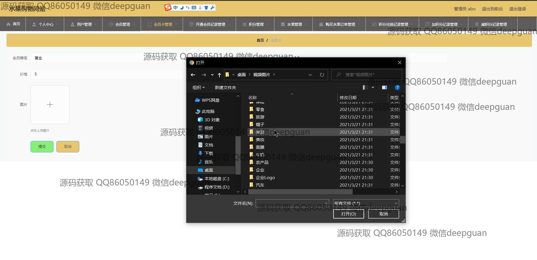This screenshot has width=537, height=260.
Task: Click the plus icon to upload image
Action: coord(50,105)
